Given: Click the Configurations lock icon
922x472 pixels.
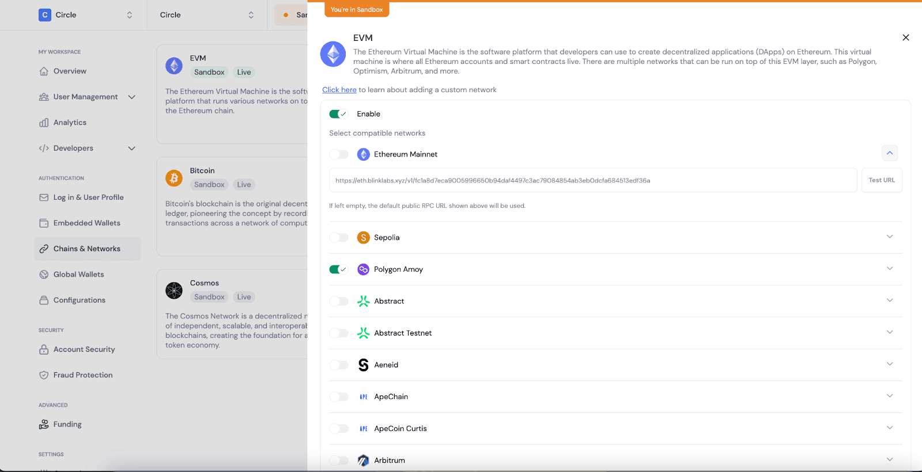Looking at the screenshot, I should (x=44, y=300).
